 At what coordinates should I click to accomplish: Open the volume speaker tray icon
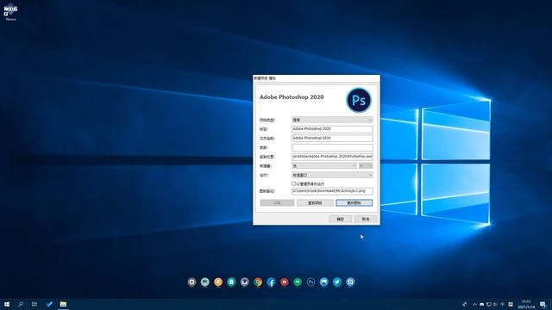(x=495, y=304)
